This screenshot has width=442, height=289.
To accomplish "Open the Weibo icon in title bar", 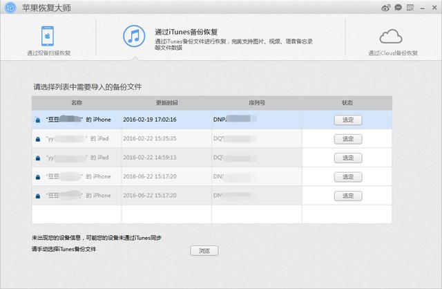I will coord(386,8).
